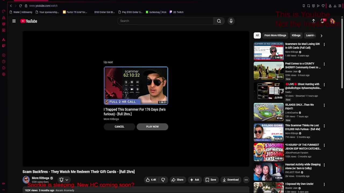Reload the page with the refresh icon
This screenshot has height=193, width=344.
click(20, 6)
